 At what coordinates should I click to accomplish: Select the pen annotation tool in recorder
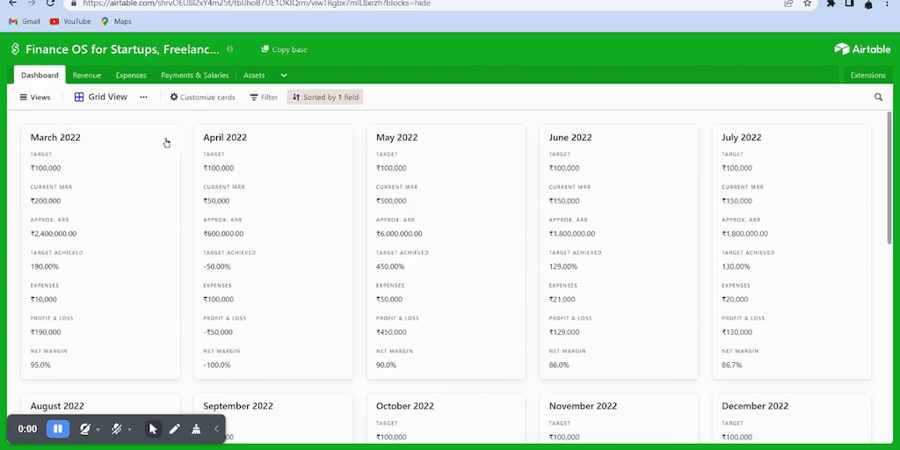pos(174,429)
